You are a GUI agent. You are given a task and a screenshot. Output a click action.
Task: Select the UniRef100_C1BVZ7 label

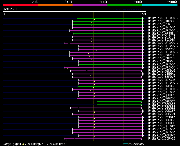coord(161,61)
